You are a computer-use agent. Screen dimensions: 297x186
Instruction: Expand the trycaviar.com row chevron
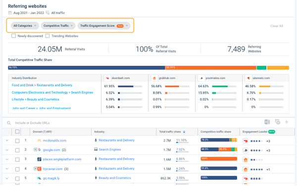click(7, 169)
